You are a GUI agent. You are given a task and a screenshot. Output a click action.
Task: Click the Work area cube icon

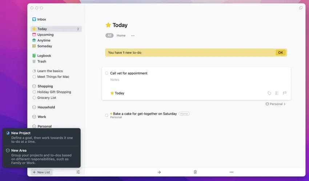point(34,117)
